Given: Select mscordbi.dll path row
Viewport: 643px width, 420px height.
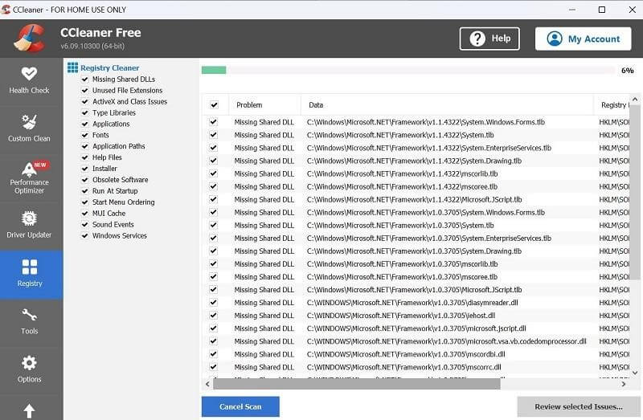Looking at the screenshot, I should coord(406,354).
